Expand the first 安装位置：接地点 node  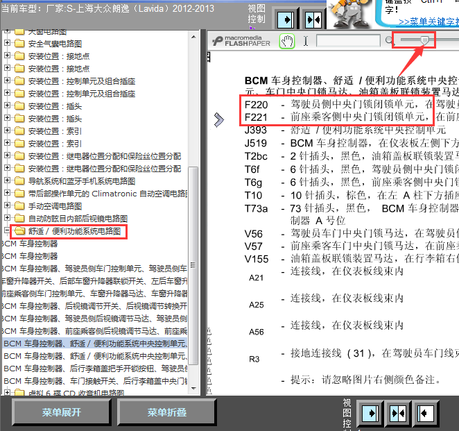click(x=7, y=55)
